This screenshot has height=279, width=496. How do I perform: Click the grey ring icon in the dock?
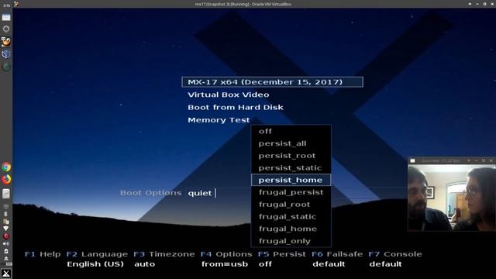click(6, 29)
